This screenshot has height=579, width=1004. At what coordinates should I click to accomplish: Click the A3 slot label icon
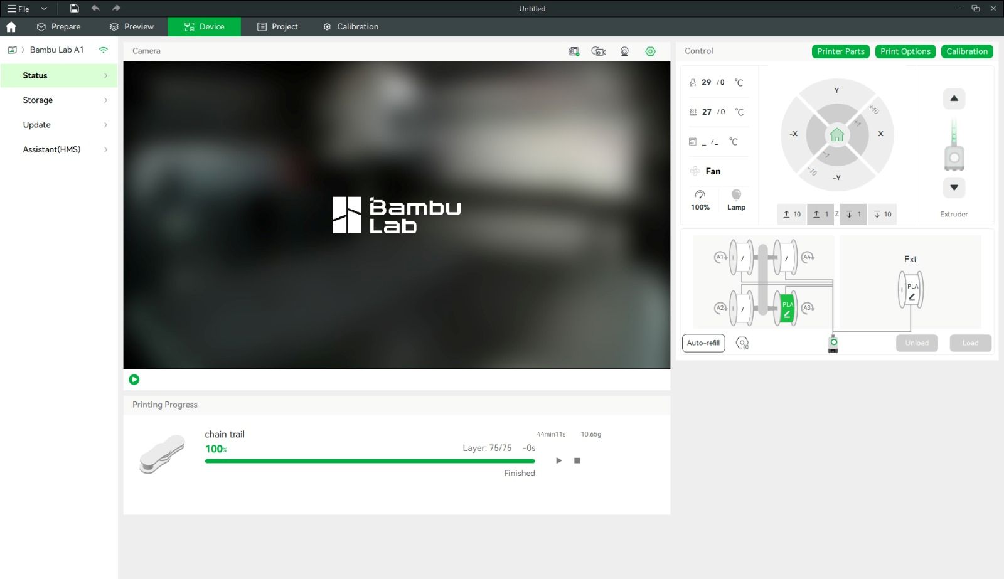tap(808, 308)
